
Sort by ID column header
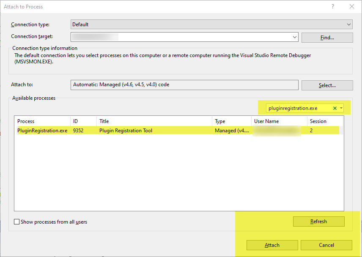[x=84, y=121]
